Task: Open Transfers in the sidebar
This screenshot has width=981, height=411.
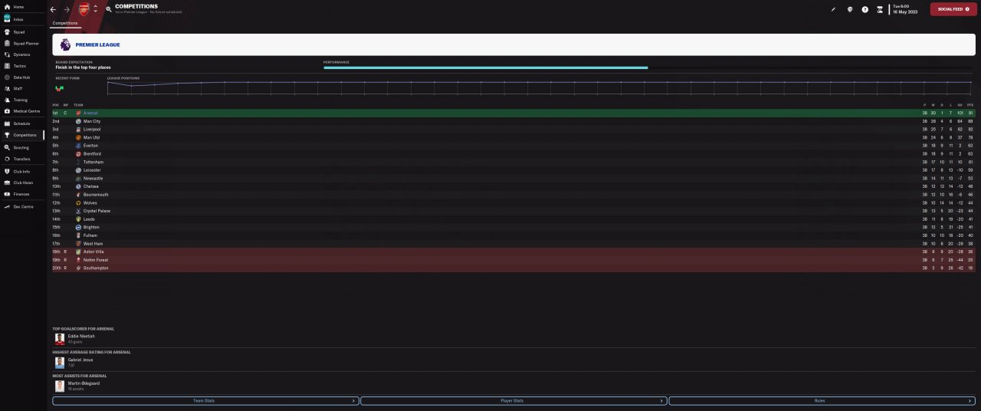Action: (x=21, y=159)
